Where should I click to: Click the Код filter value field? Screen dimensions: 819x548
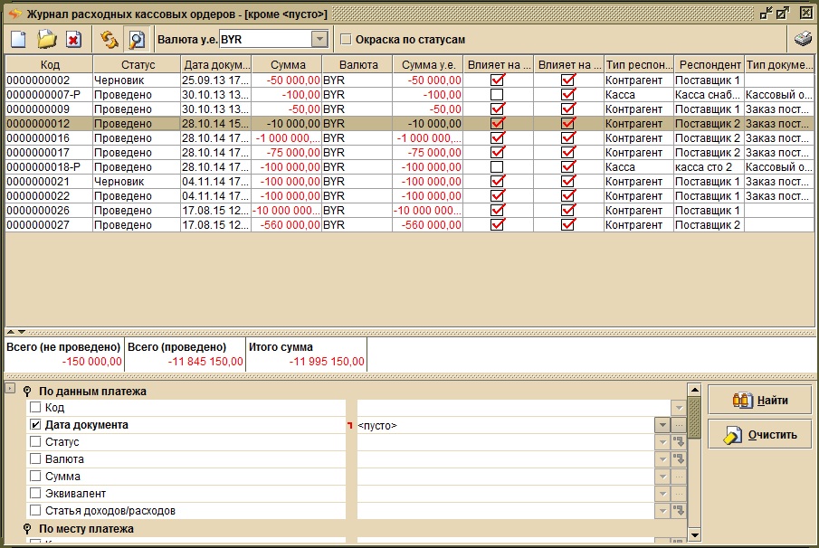coord(514,408)
